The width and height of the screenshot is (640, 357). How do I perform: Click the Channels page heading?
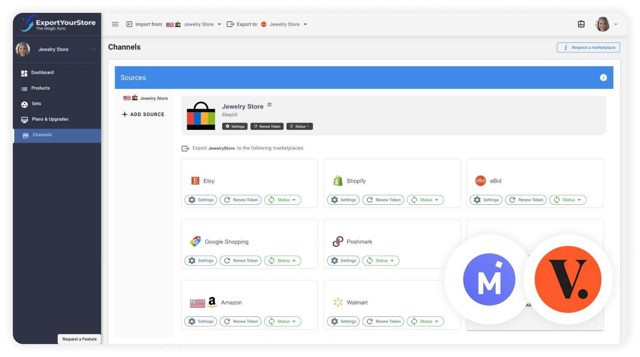click(x=125, y=47)
